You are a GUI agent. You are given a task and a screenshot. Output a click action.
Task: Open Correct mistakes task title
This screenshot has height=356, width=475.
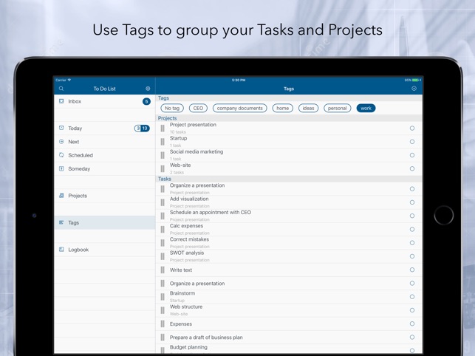pyautogui.click(x=189, y=239)
